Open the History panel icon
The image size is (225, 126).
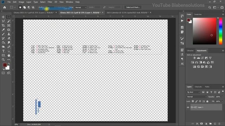pos(182,16)
